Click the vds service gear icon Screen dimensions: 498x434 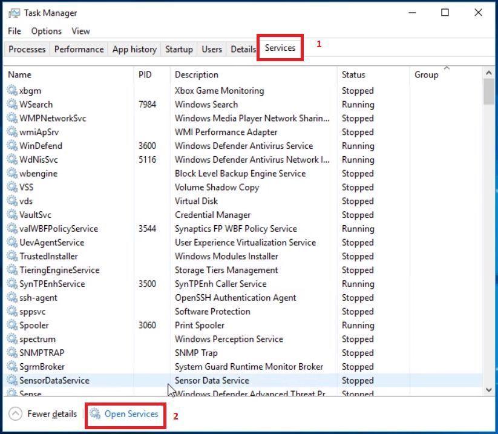click(12, 201)
